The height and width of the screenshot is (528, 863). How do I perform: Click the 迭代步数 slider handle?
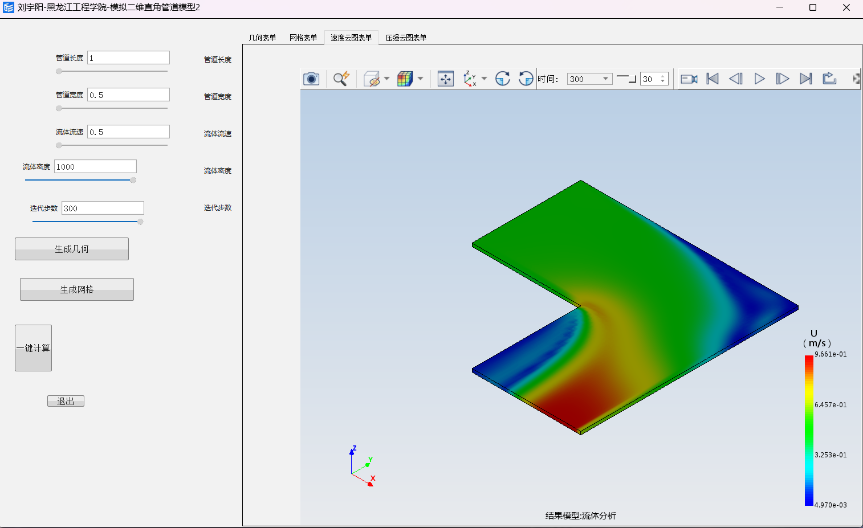[140, 222]
